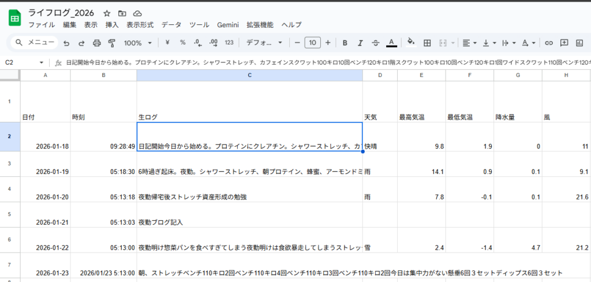Open the ファイル menu
591x282 pixels.
click(42, 25)
